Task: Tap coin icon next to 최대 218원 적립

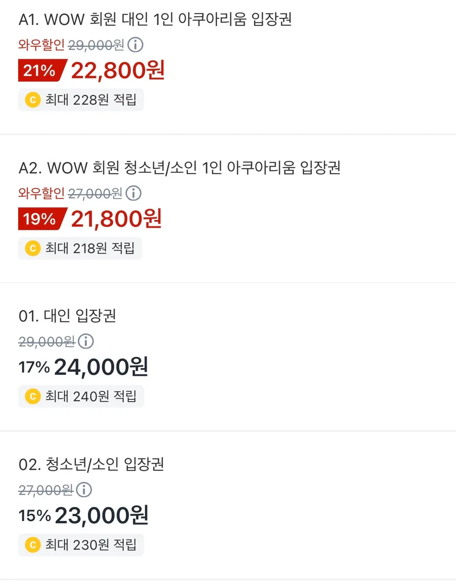Action: [x=33, y=248]
